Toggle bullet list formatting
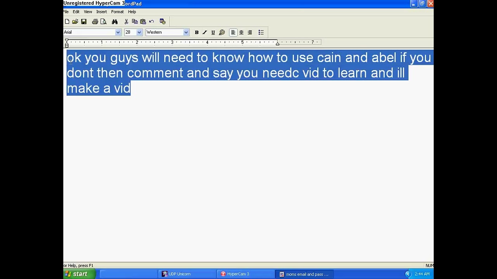 tap(261, 32)
